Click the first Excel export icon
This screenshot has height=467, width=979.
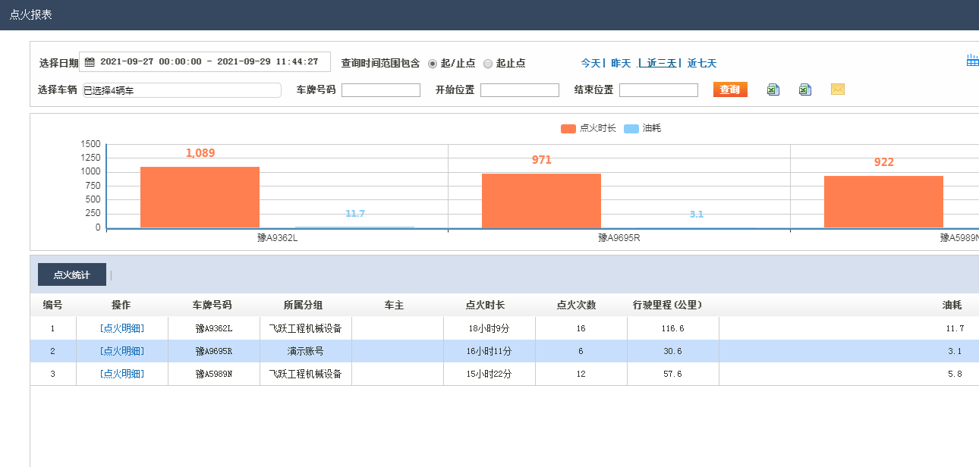point(773,89)
